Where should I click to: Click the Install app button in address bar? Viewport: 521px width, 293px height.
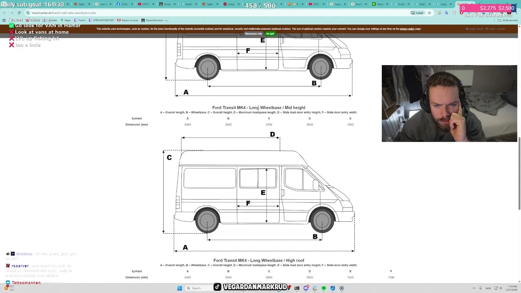tap(418, 13)
